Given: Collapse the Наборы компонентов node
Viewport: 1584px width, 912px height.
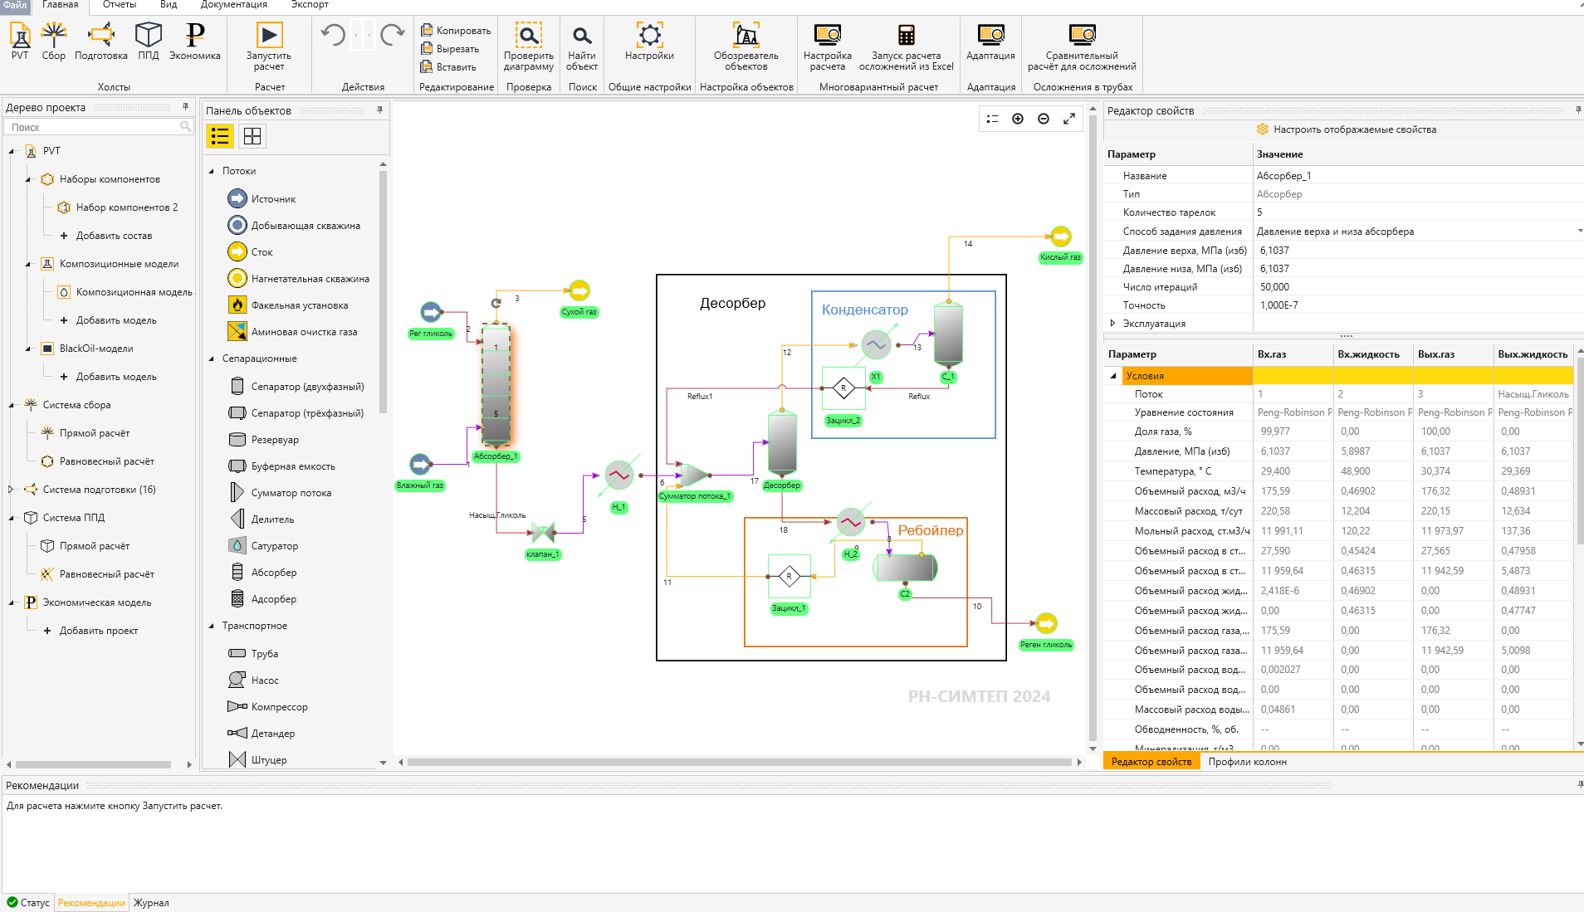Looking at the screenshot, I should (x=28, y=179).
